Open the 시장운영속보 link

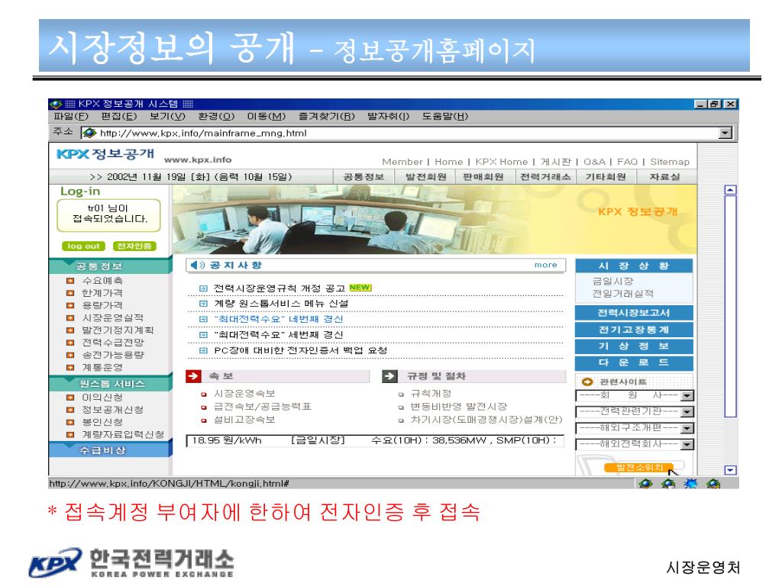244,394
